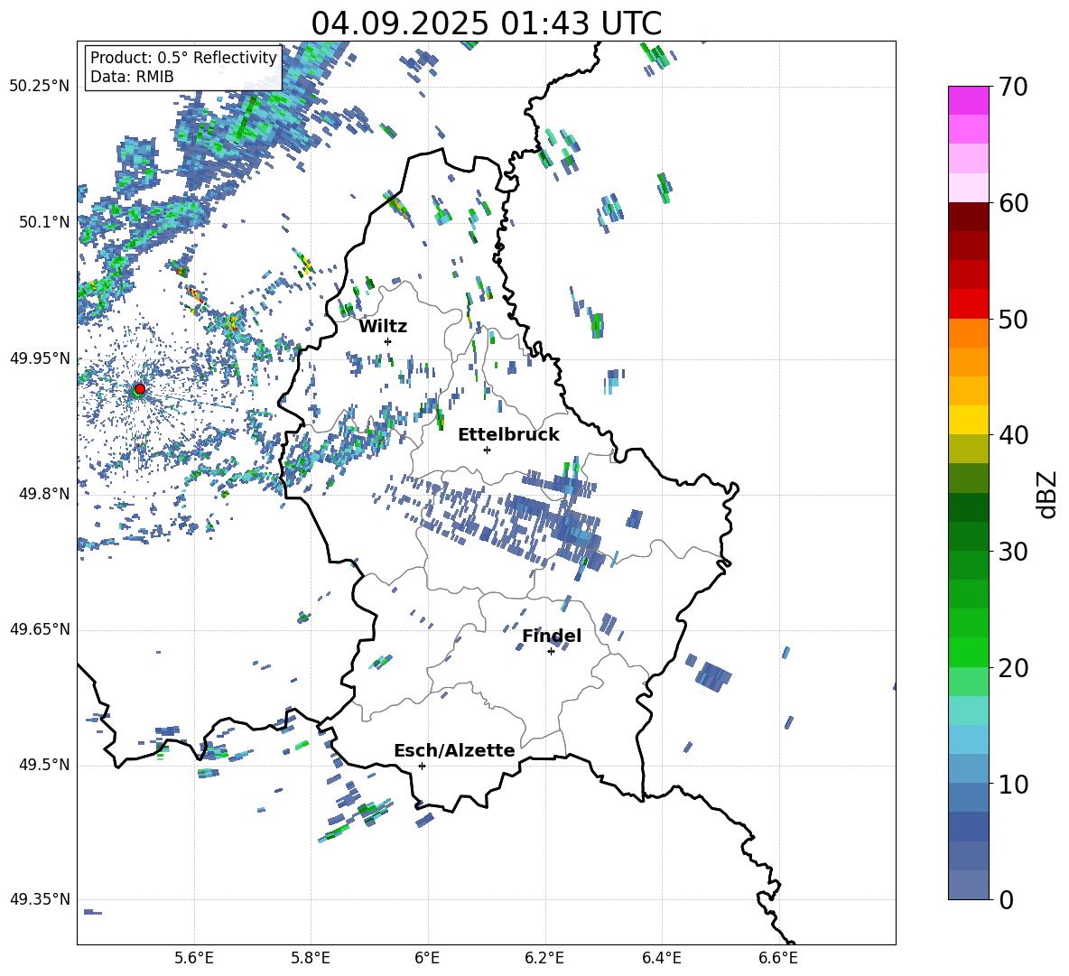Image resolution: width=1069 pixels, height=976 pixels.
Task: Click the colorbar tick label 30
Action: click(1011, 552)
